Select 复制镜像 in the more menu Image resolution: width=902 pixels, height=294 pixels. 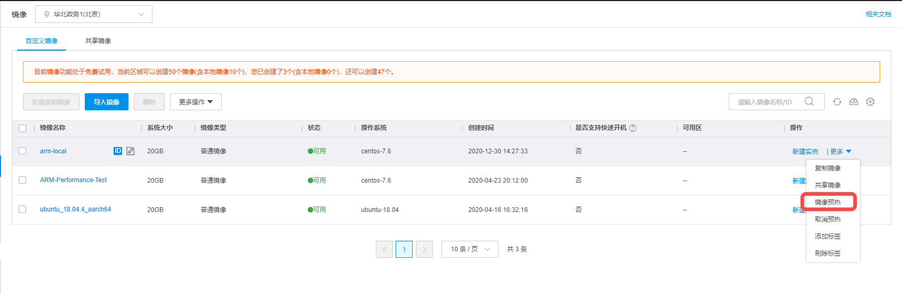coord(828,168)
